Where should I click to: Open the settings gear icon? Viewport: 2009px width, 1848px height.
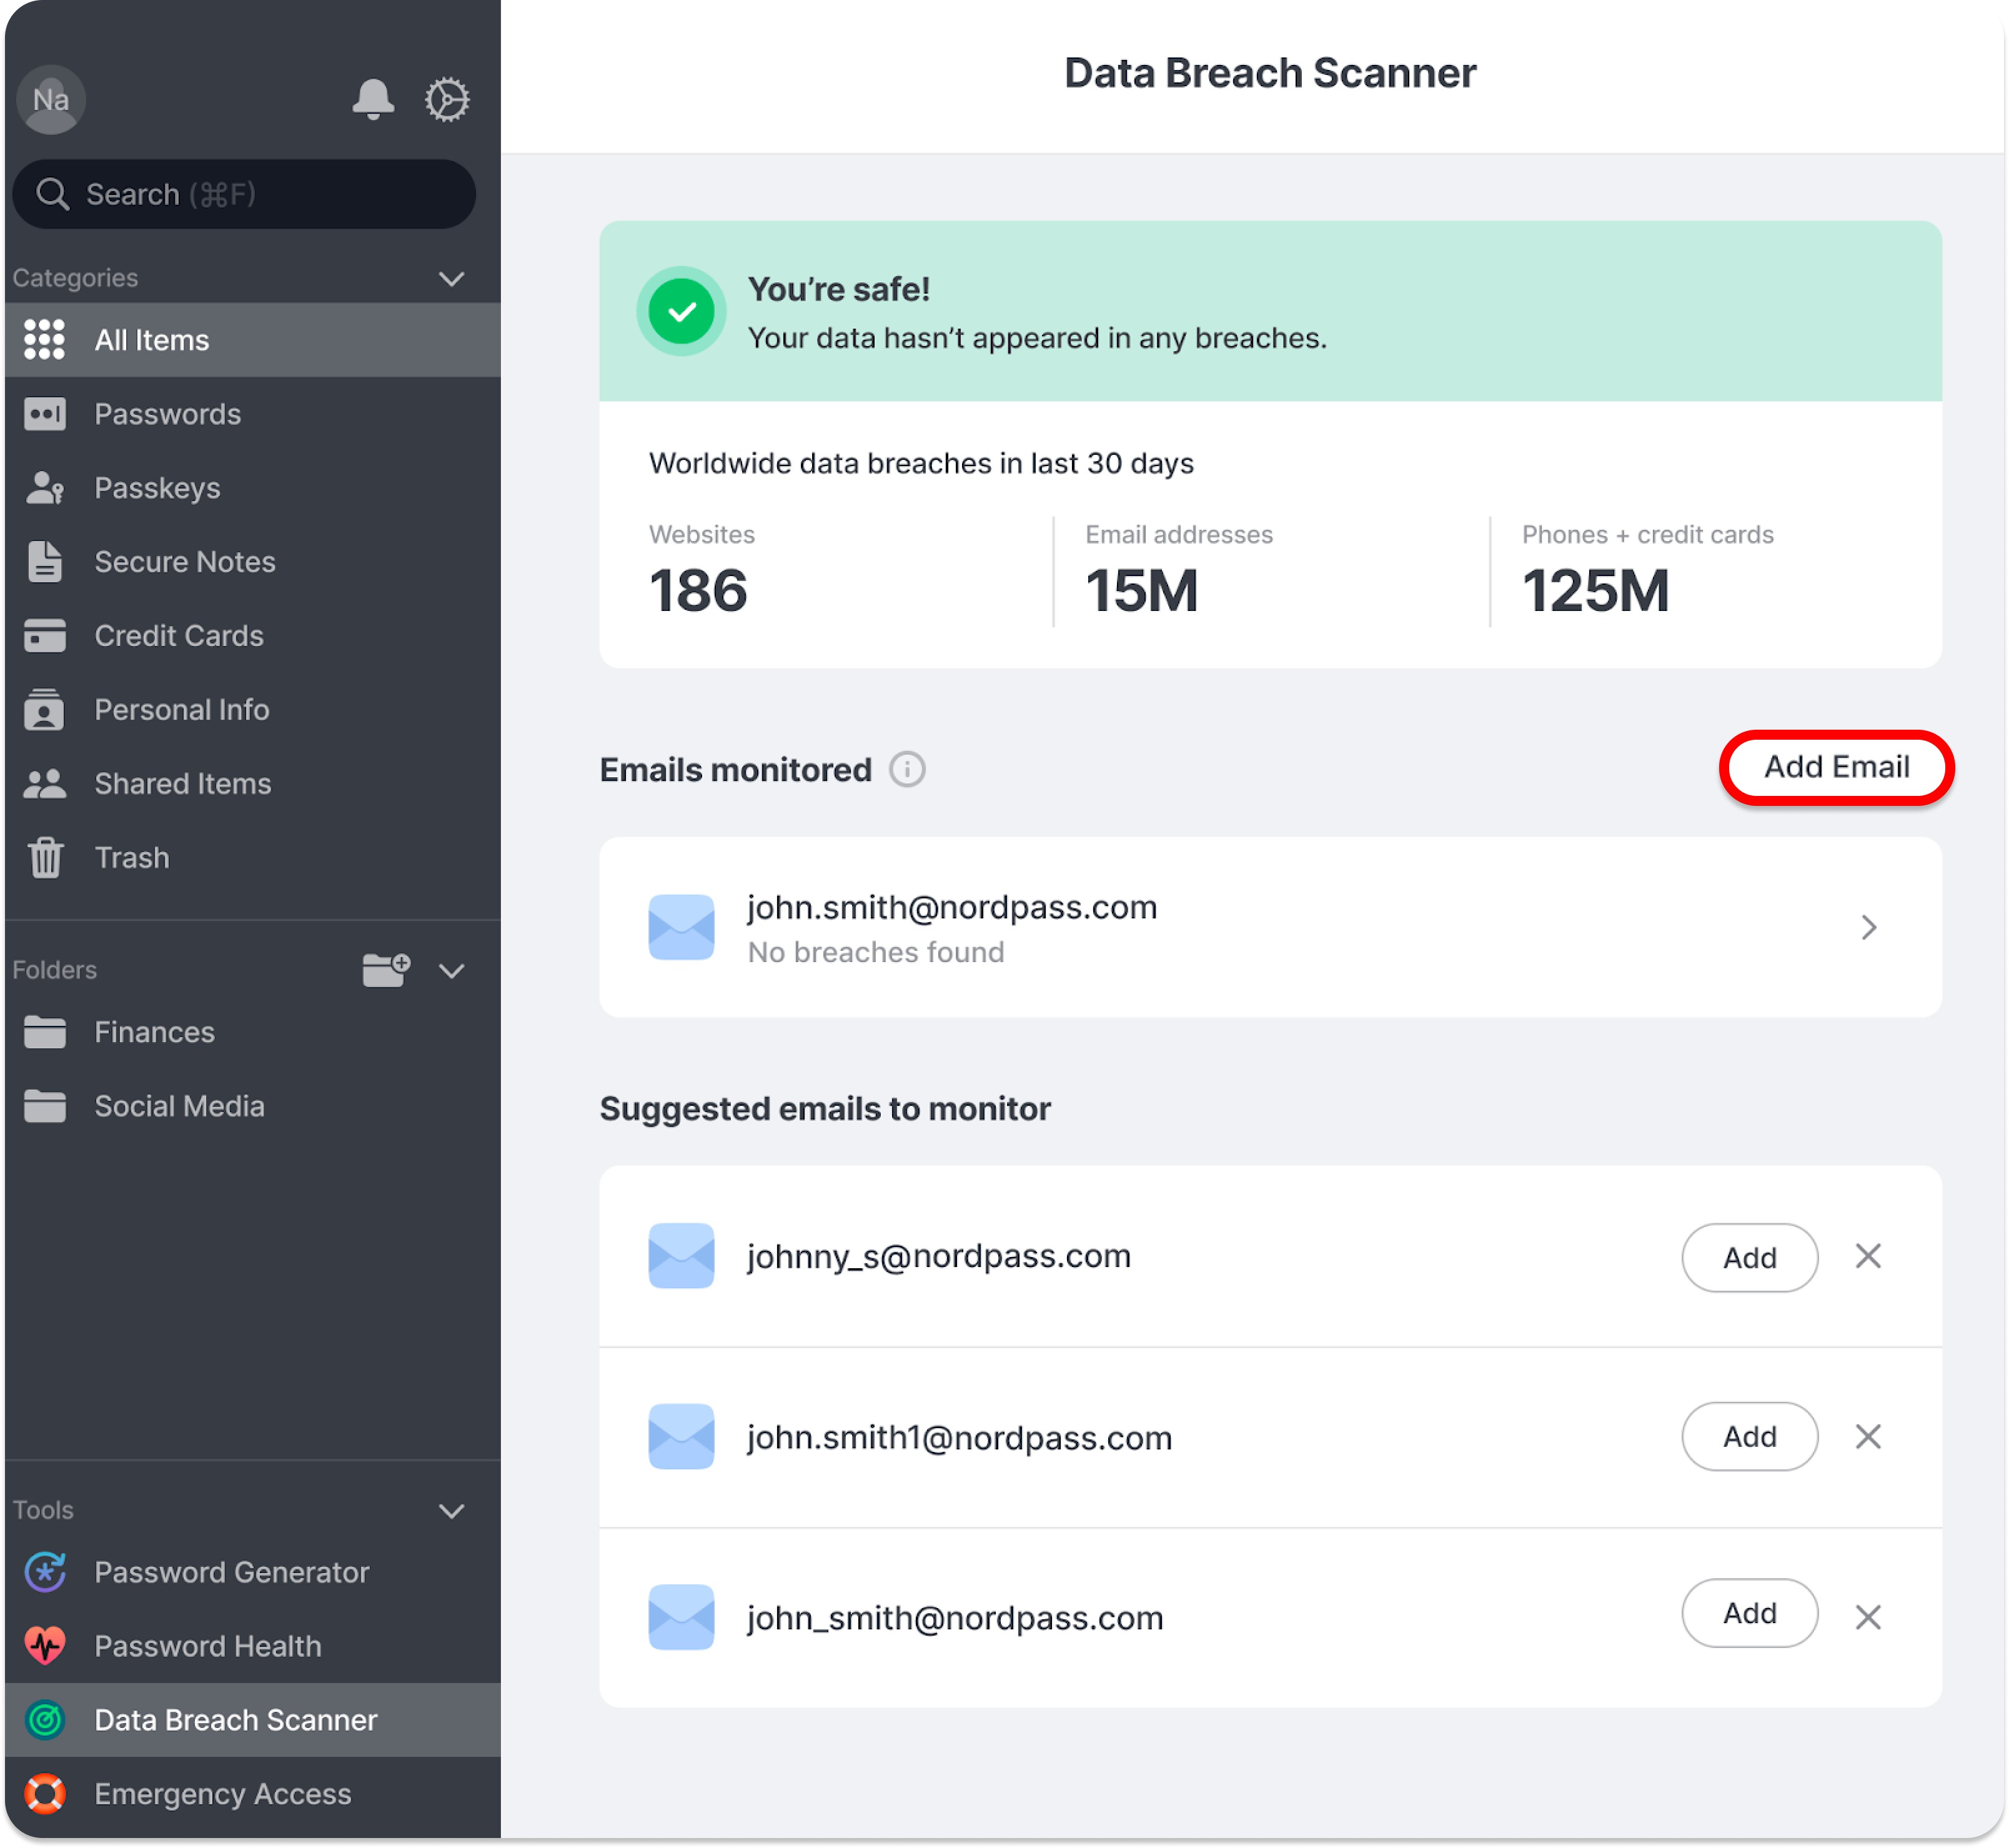[x=447, y=99]
